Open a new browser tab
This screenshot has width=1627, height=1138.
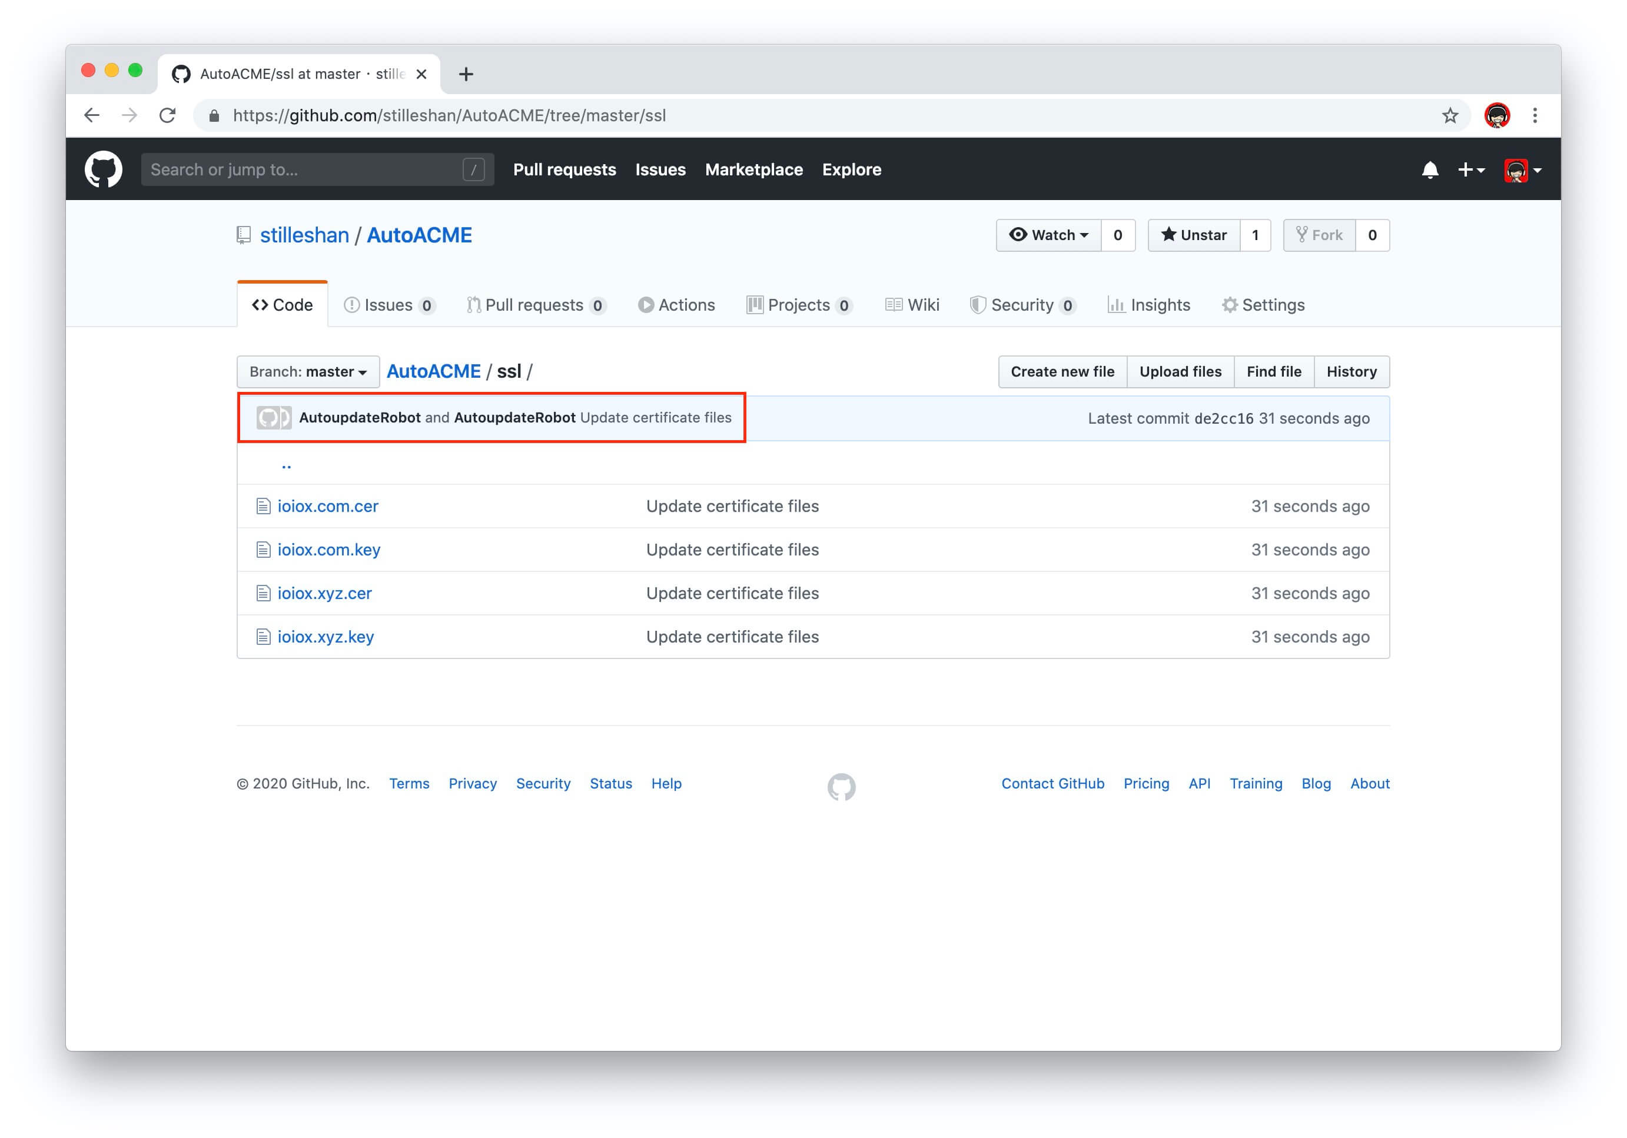coord(466,74)
